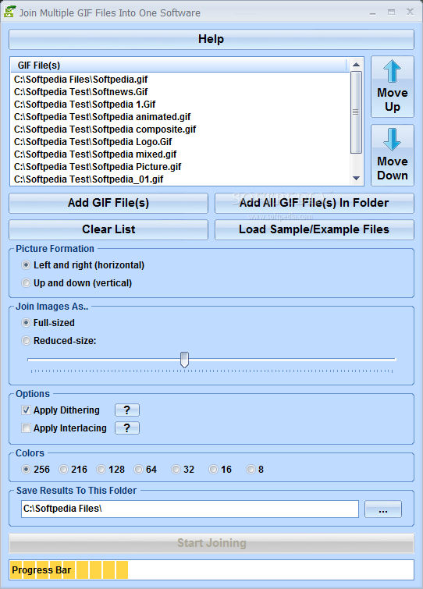The image size is (423, 589).
Task: Click the Start Joining button
Action: click(211, 543)
